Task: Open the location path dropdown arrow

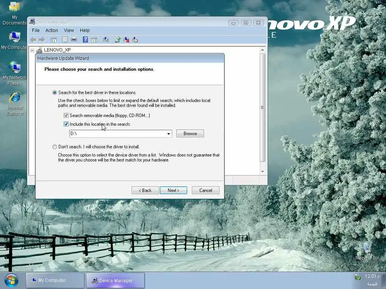Action: point(168,134)
